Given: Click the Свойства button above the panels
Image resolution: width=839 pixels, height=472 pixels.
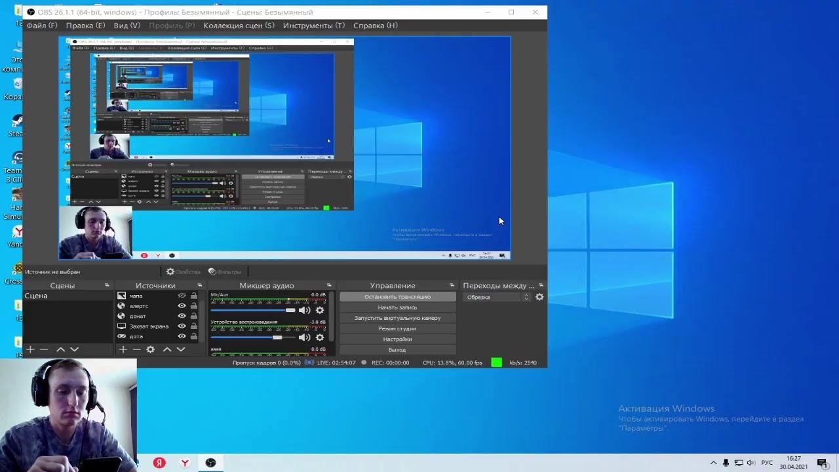Looking at the screenshot, I should click(183, 271).
